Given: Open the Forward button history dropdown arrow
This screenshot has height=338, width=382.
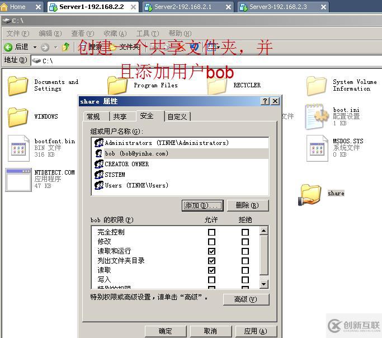Looking at the screenshot, I should pyautogui.click(x=55, y=47).
